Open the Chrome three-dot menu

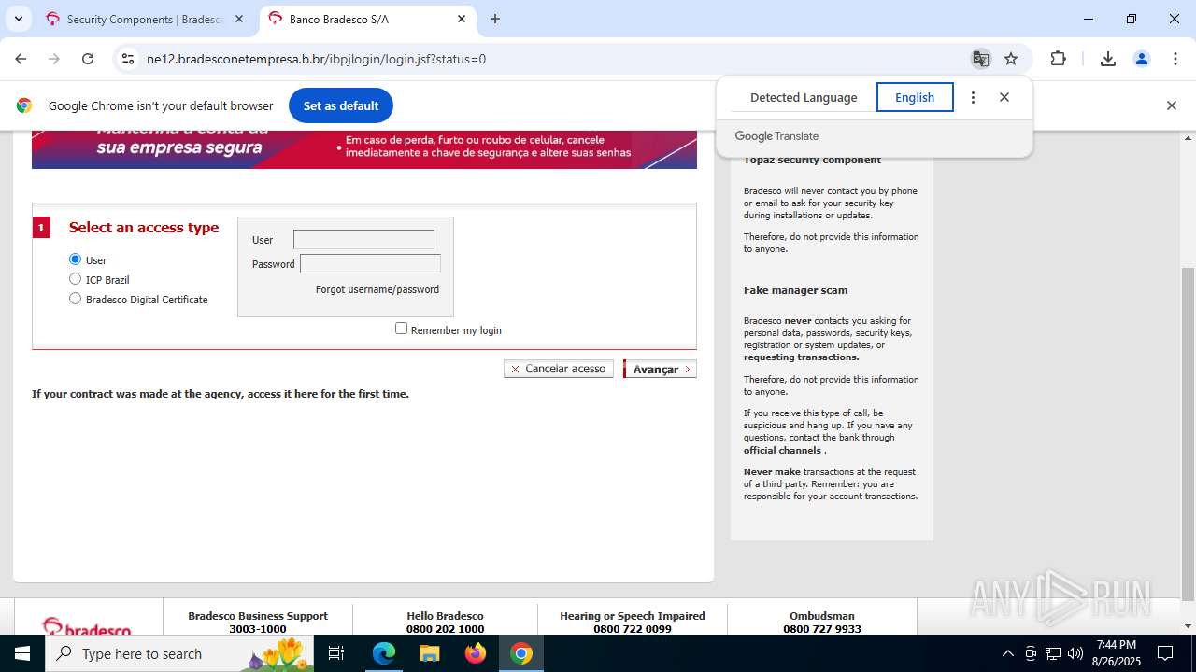pos(1175,59)
